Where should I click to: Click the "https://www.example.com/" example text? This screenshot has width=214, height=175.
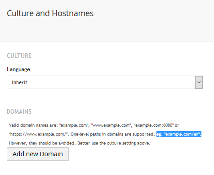(x=38, y=134)
